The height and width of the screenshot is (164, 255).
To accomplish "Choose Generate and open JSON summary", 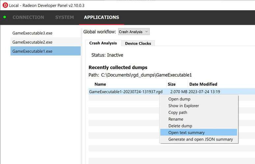I will (199, 139).
